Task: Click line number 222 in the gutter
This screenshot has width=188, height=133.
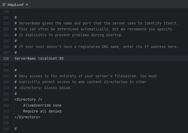Action: (x=6, y=23)
